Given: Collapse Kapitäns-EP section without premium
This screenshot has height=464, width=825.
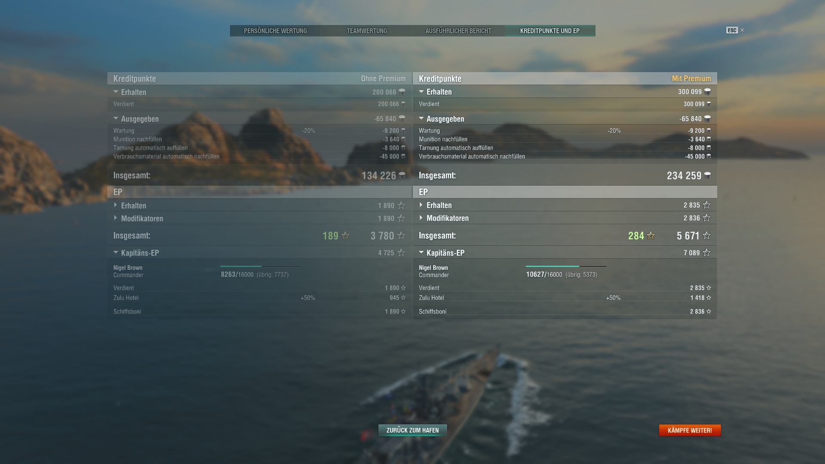Looking at the screenshot, I should 116,253.
